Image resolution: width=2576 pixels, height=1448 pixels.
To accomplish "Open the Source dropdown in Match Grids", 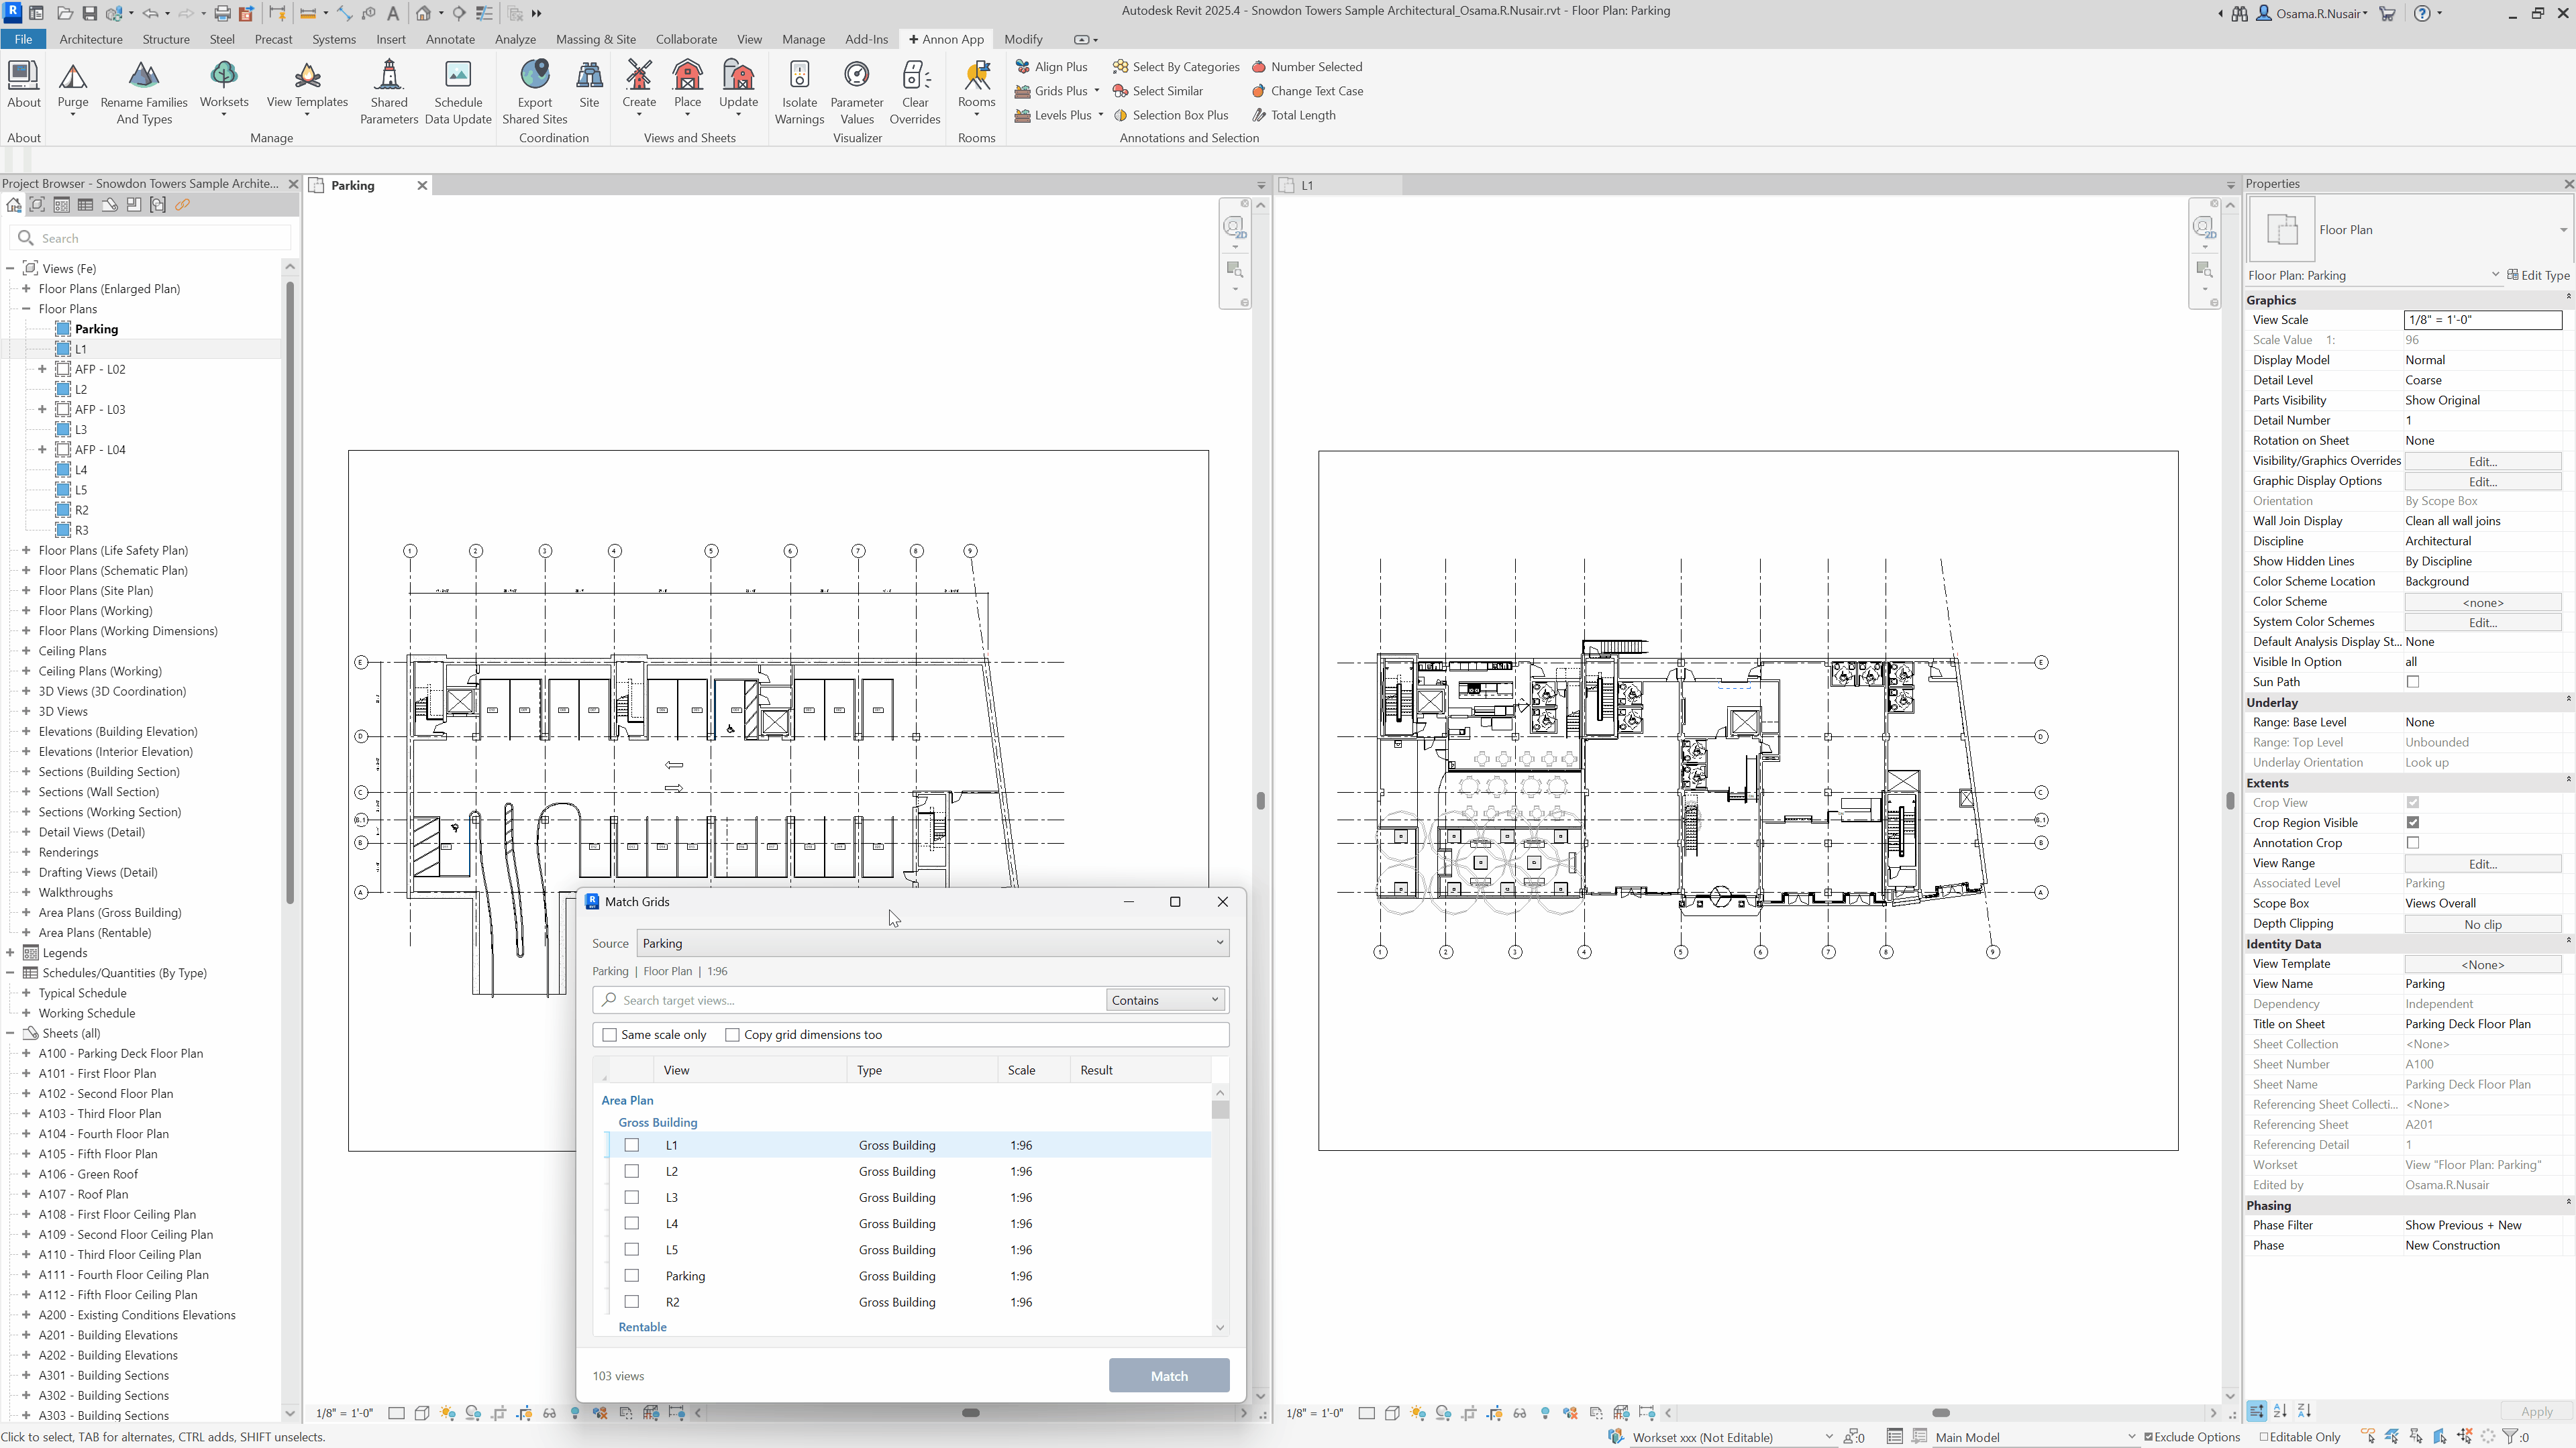I will point(933,944).
